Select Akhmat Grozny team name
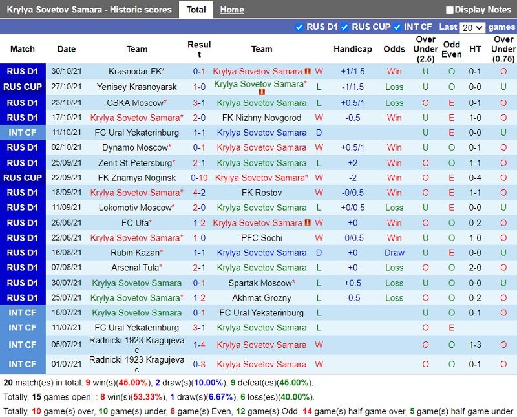The height and width of the screenshot is (417, 517). click(262, 298)
